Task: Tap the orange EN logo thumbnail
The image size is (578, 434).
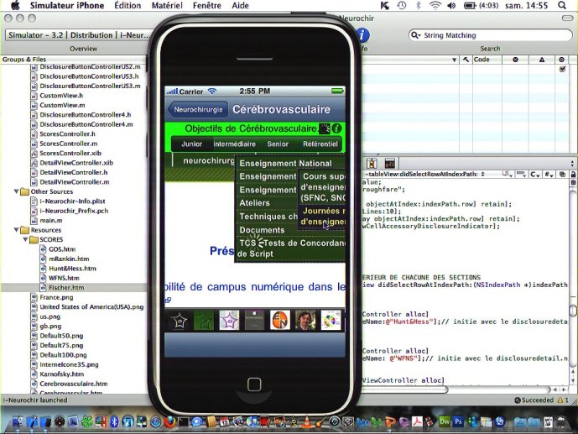Action: (280, 321)
